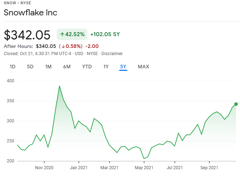The height and width of the screenshot is (176, 240).
Task: Click the 200 y-axis value
Action: point(10,161)
